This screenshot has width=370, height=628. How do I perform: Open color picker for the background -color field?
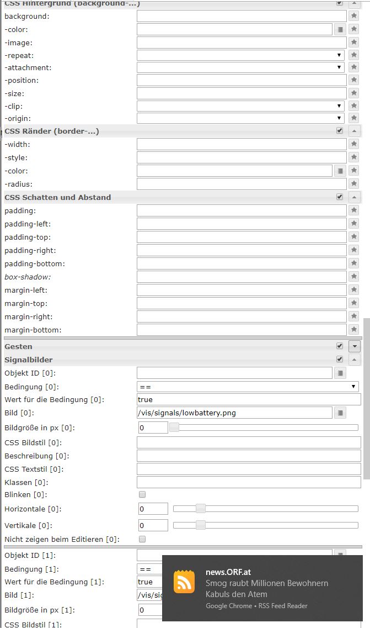(340, 29)
